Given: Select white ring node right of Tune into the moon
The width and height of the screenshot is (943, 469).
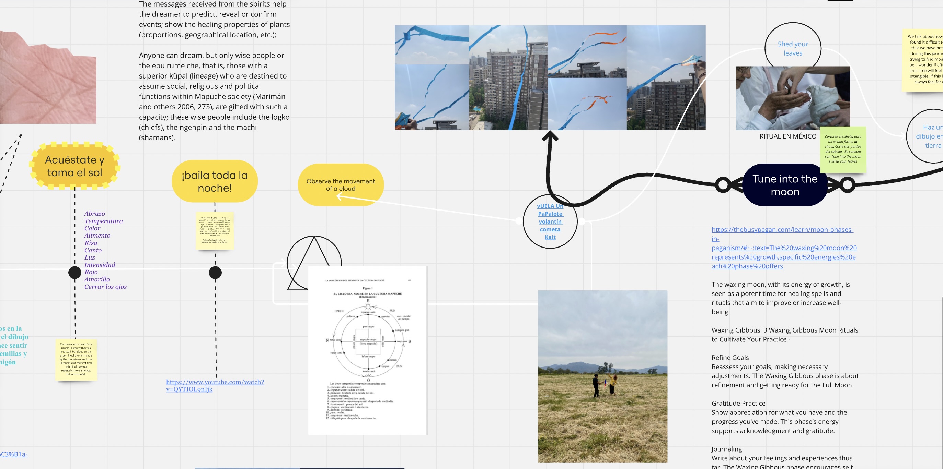Looking at the screenshot, I should point(847,185).
